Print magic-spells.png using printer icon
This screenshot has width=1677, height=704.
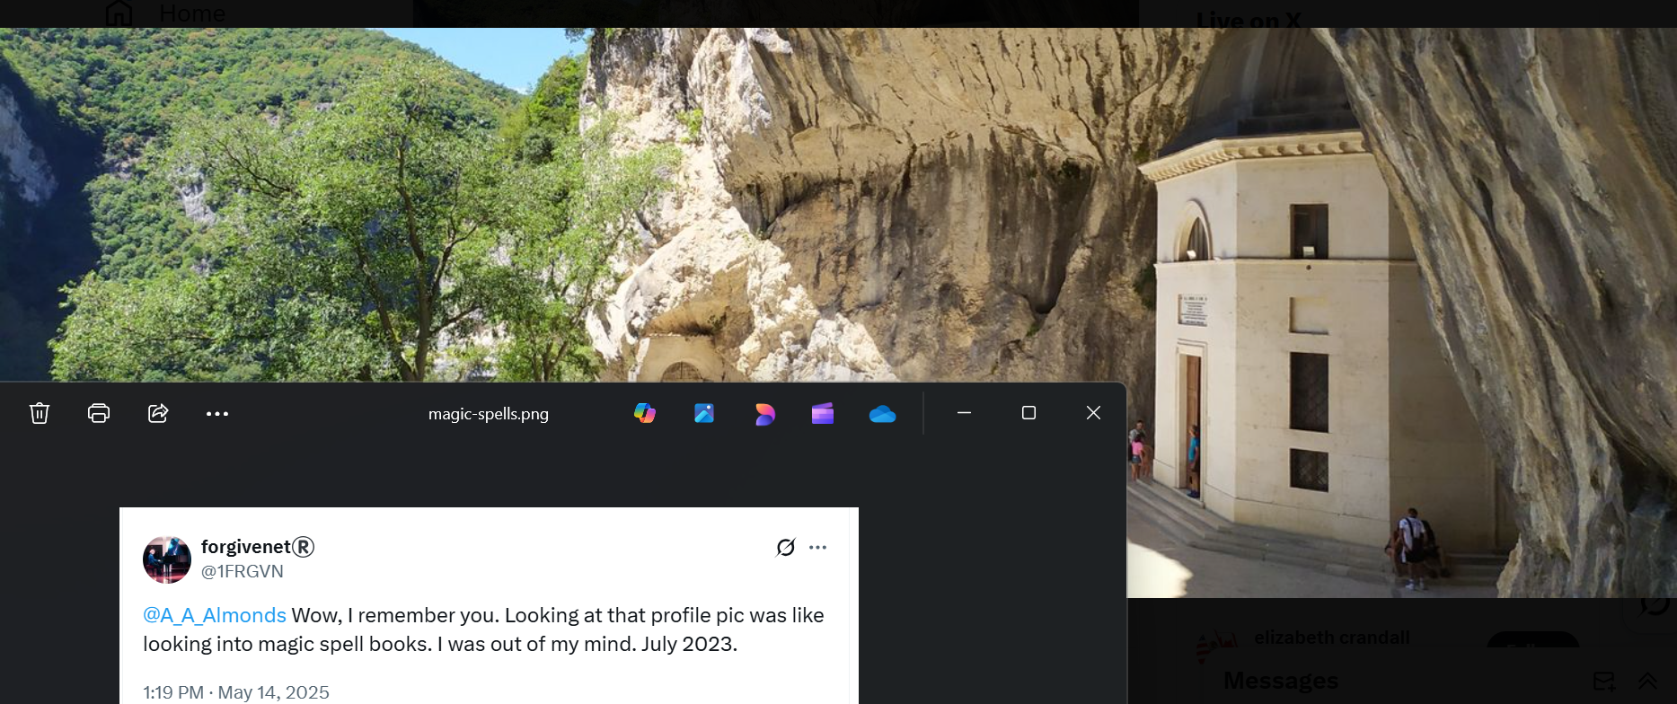coord(99,413)
